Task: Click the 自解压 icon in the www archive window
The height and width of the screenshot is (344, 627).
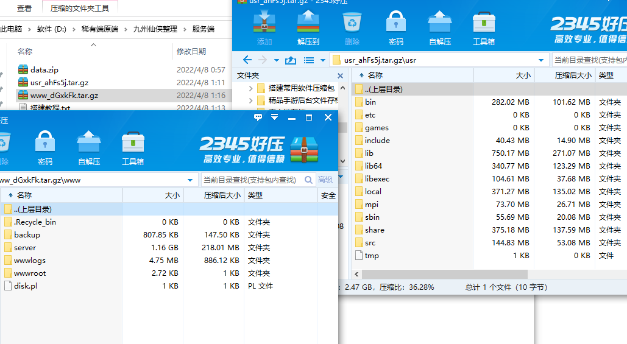Action: (x=89, y=141)
